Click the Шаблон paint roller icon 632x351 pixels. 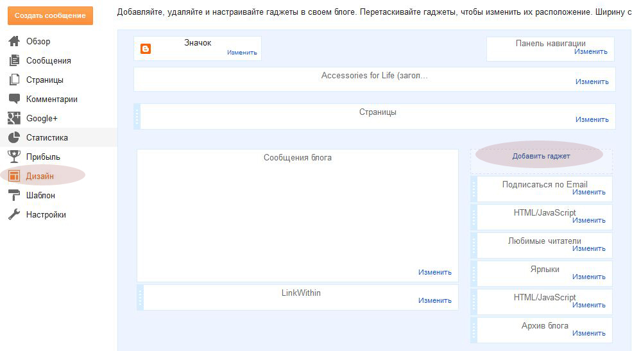(x=14, y=195)
